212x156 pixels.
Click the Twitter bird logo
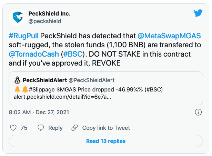point(198,13)
